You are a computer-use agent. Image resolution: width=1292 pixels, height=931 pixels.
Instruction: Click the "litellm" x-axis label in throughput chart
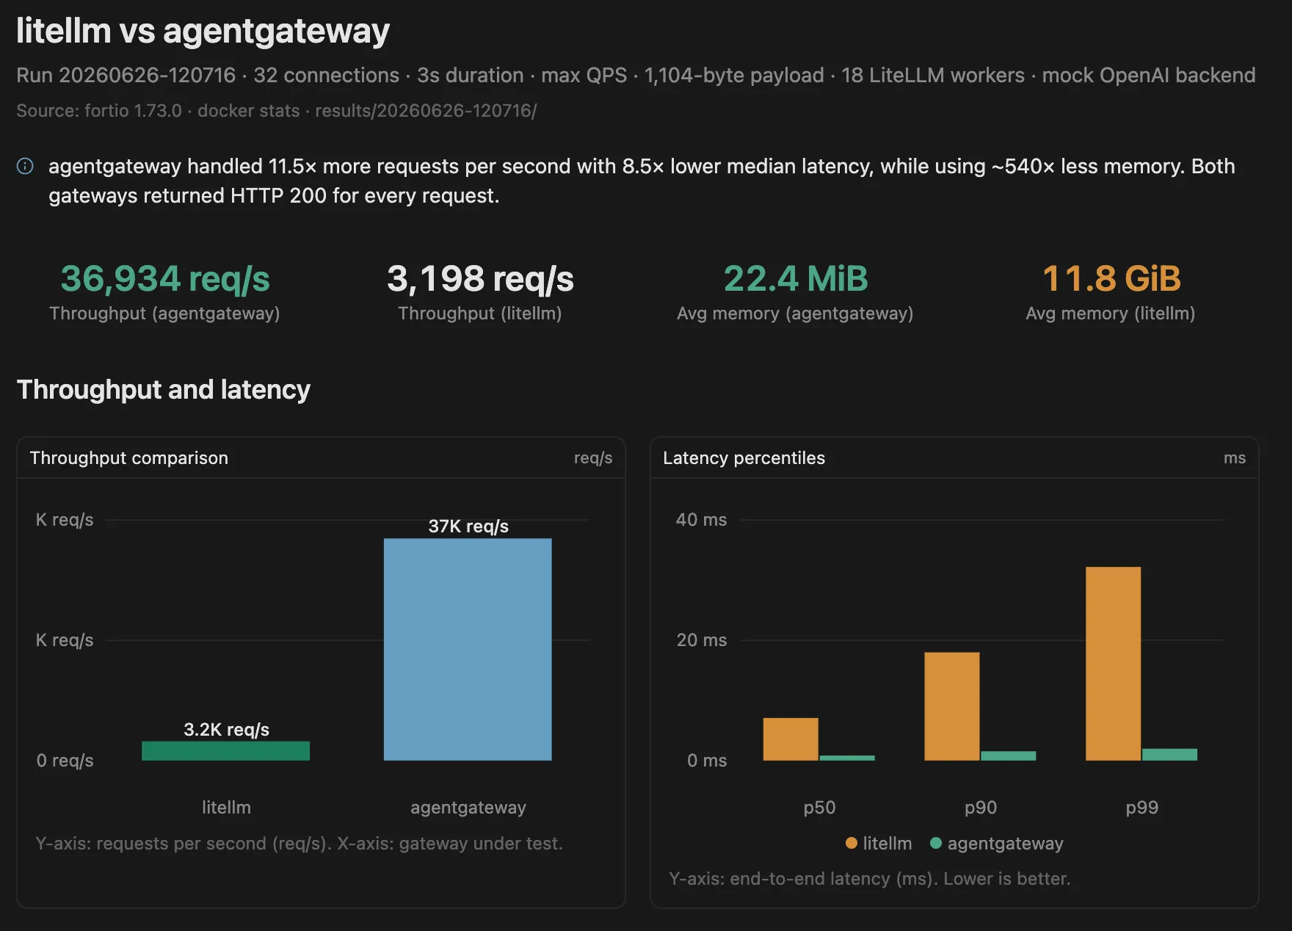[226, 808]
